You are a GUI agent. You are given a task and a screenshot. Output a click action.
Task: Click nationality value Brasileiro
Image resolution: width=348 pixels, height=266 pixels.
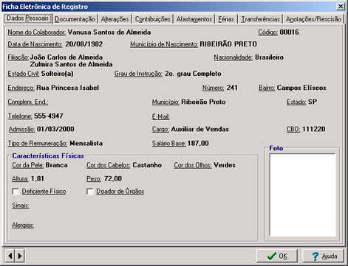(269, 57)
